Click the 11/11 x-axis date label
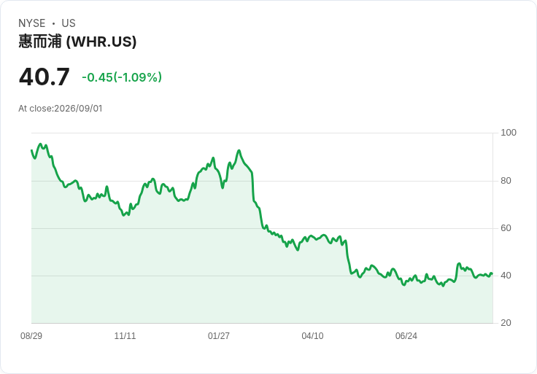This screenshot has width=537, height=374. tap(125, 336)
